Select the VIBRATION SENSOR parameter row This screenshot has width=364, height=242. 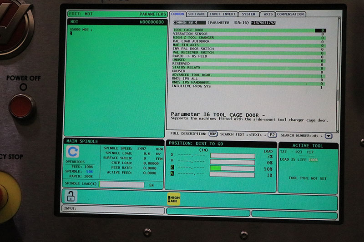pyautogui.click(x=249, y=34)
